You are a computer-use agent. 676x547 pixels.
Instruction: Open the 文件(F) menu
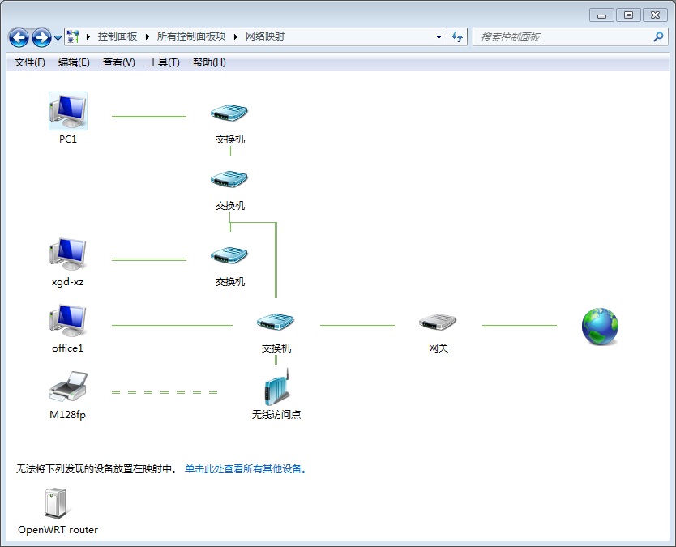[x=30, y=62]
